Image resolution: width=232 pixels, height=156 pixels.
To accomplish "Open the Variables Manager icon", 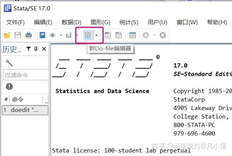I will (133, 35).
